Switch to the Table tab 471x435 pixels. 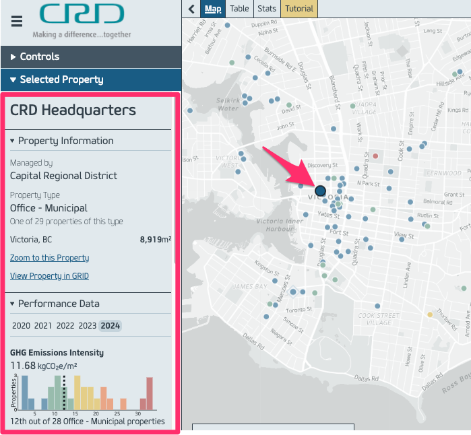[x=239, y=9]
